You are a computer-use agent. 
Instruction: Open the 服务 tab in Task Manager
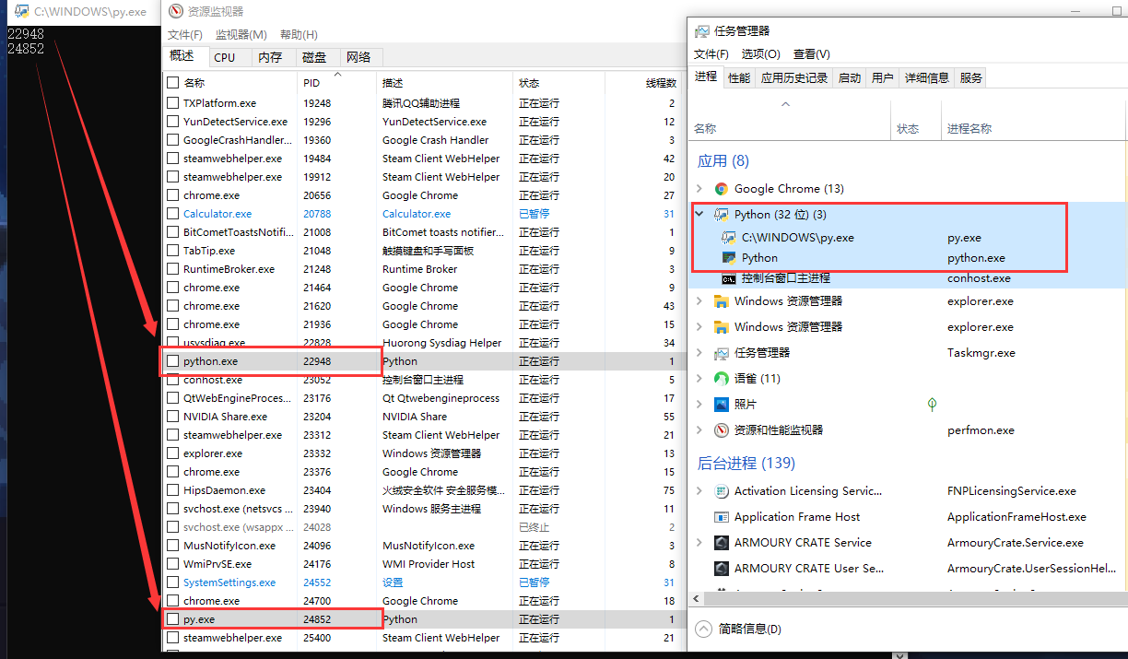(971, 78)
